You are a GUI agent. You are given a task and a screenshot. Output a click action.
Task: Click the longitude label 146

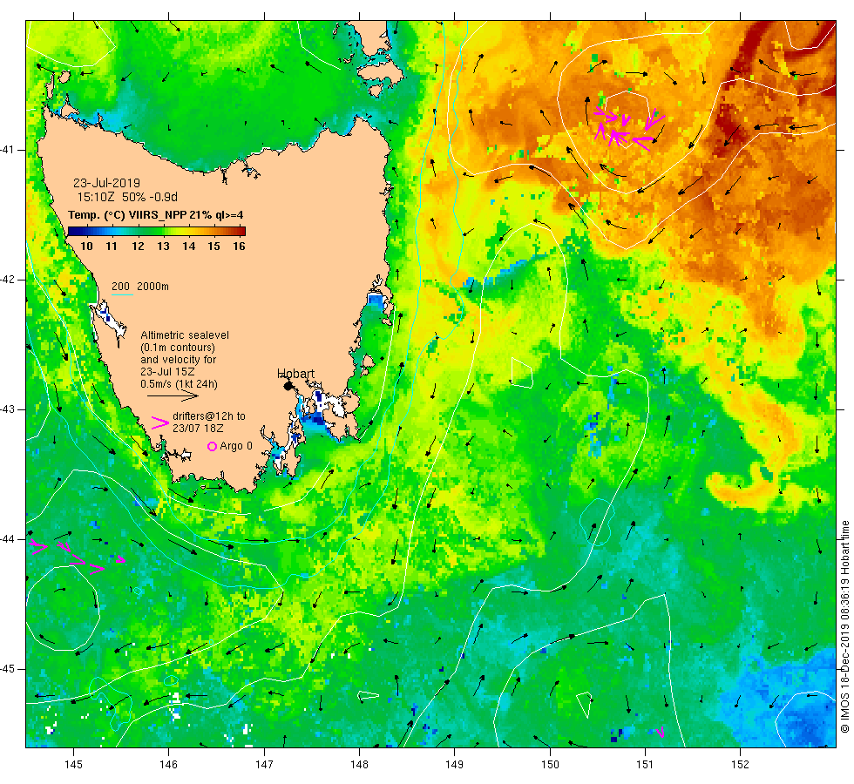pyautogui.click(x=169, y=765)
